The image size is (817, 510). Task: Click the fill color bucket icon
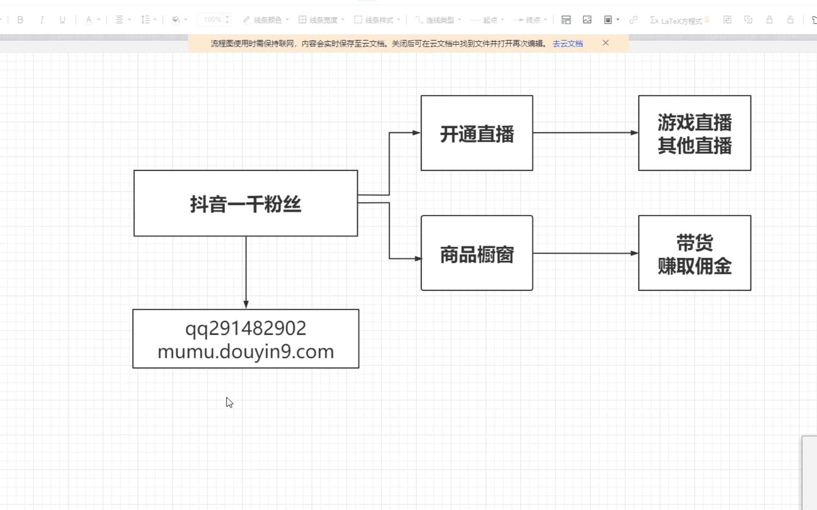[x=175, y=20]
